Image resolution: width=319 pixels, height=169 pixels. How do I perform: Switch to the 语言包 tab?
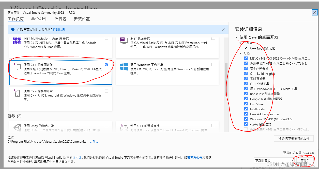pos(60,19)
